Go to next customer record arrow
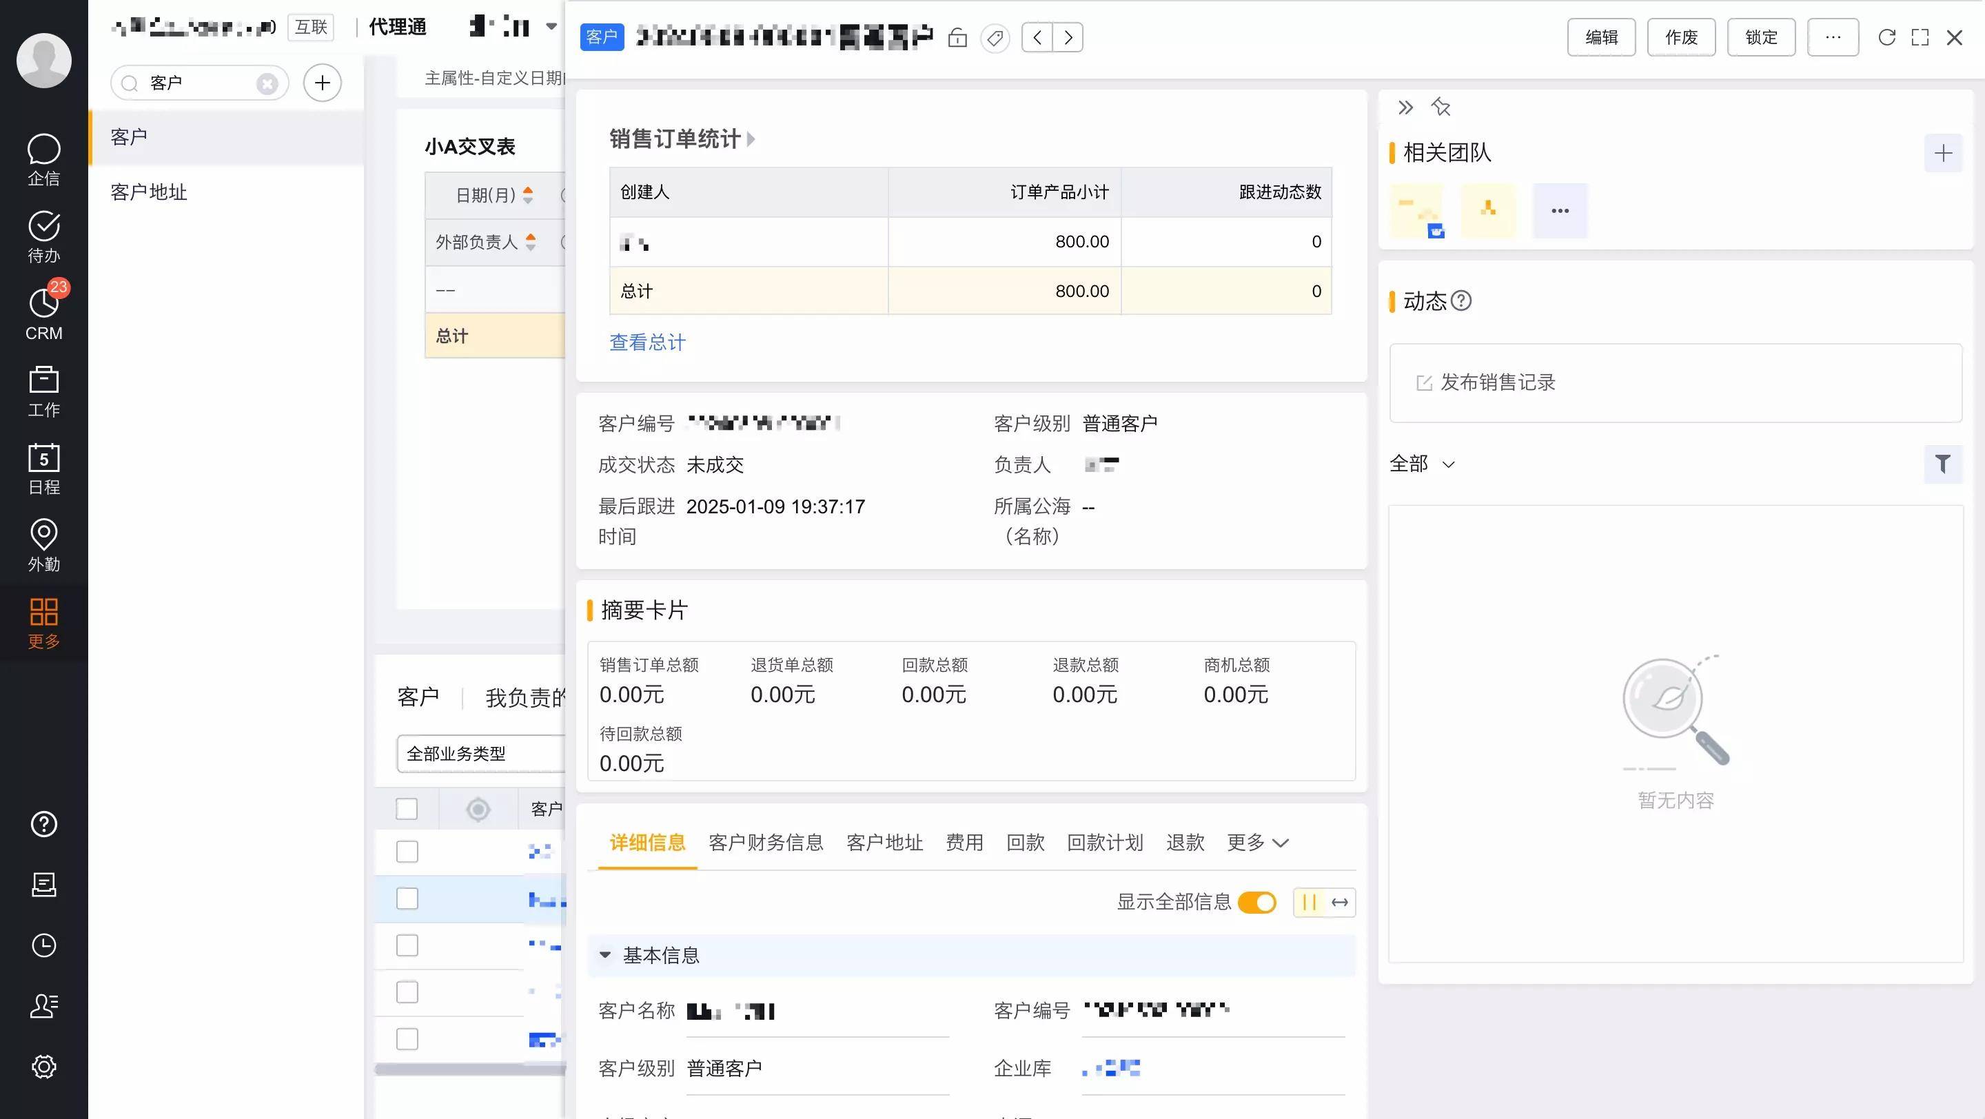Viewport: 1985px width, 1119px height. (1068, 38)
